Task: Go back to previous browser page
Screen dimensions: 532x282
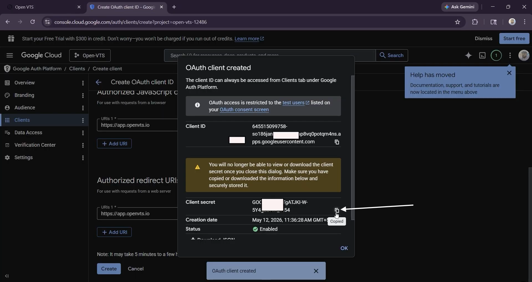Action: point(8,22)
